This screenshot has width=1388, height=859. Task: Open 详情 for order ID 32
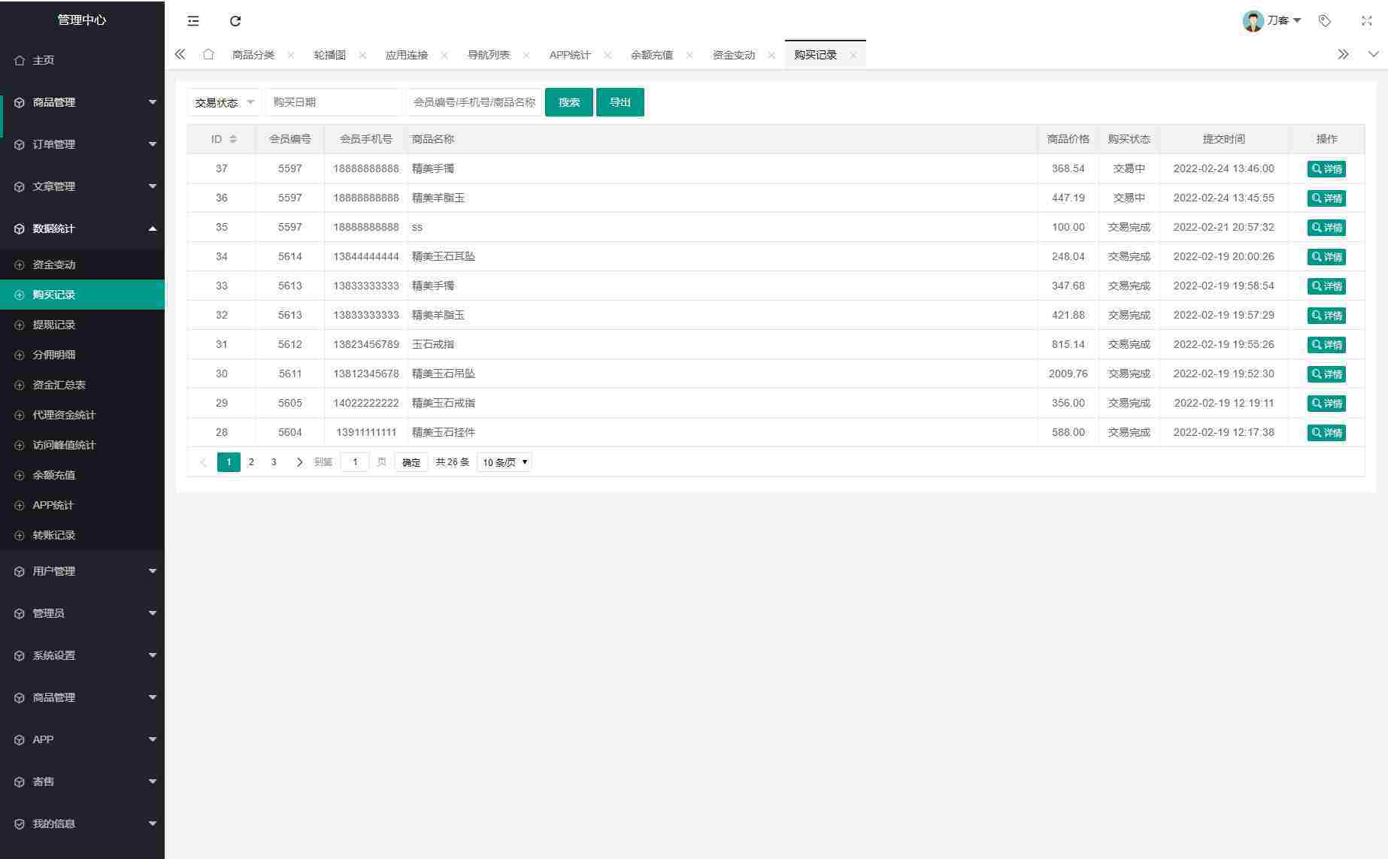tap(1326, 316)
